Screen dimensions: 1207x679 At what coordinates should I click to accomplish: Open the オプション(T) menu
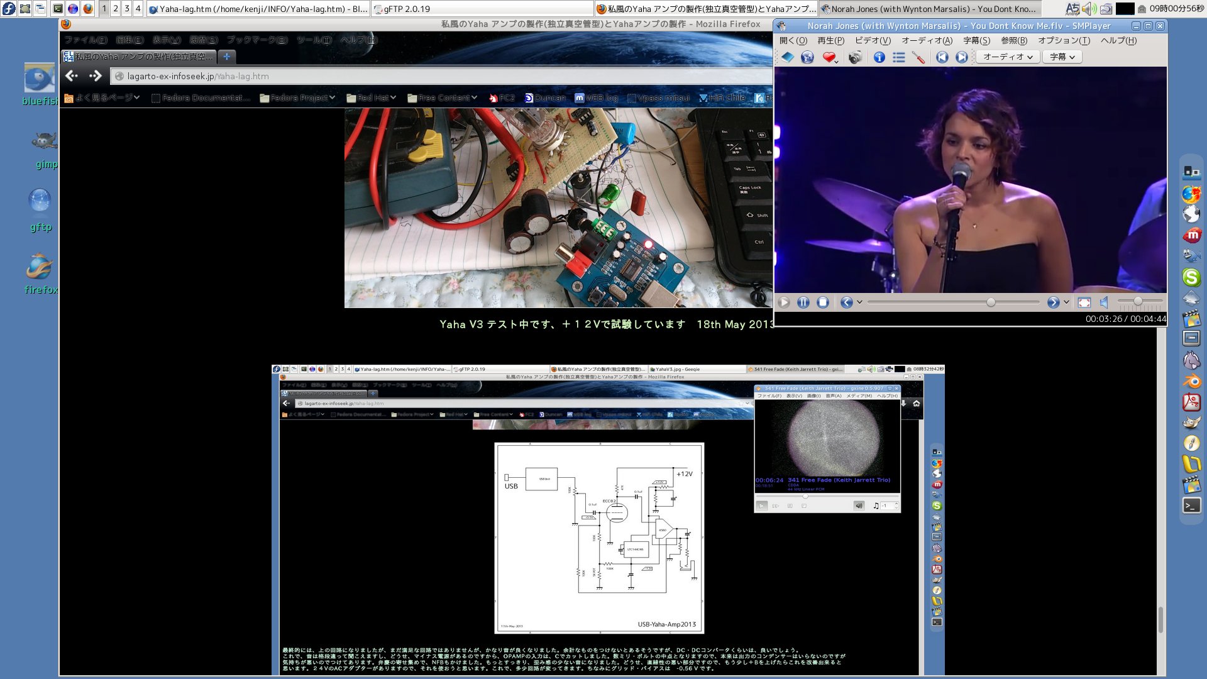[x=1064, y=41]
